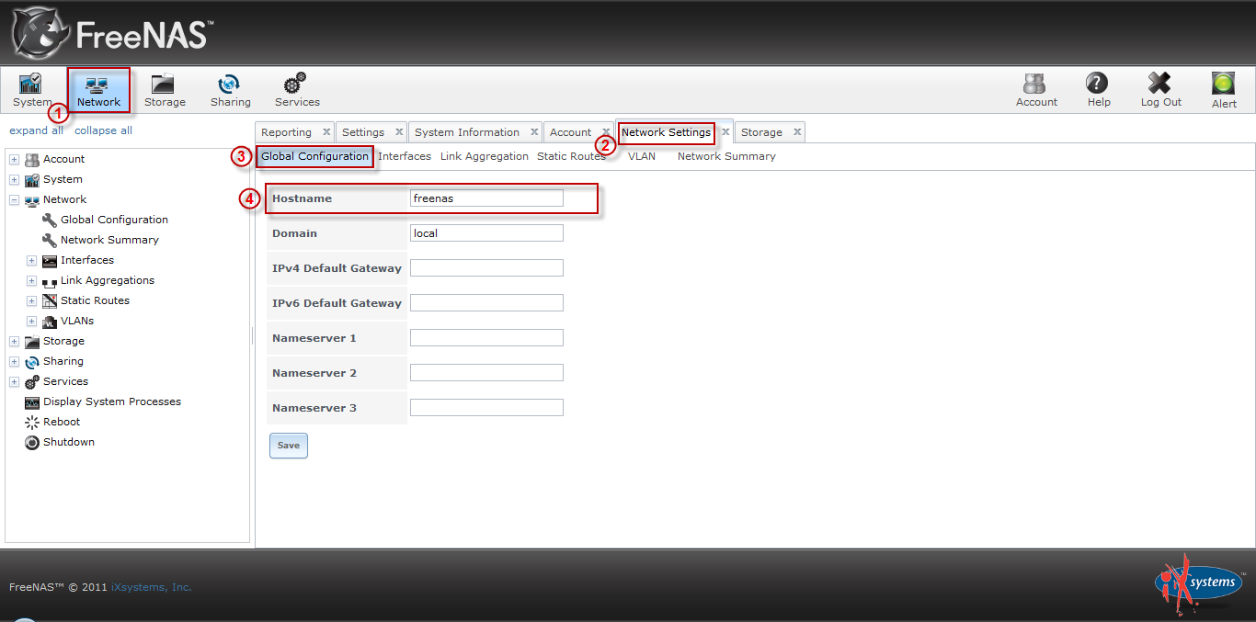
Task: Click the Hostname input field
Action: tap(486, 198)
